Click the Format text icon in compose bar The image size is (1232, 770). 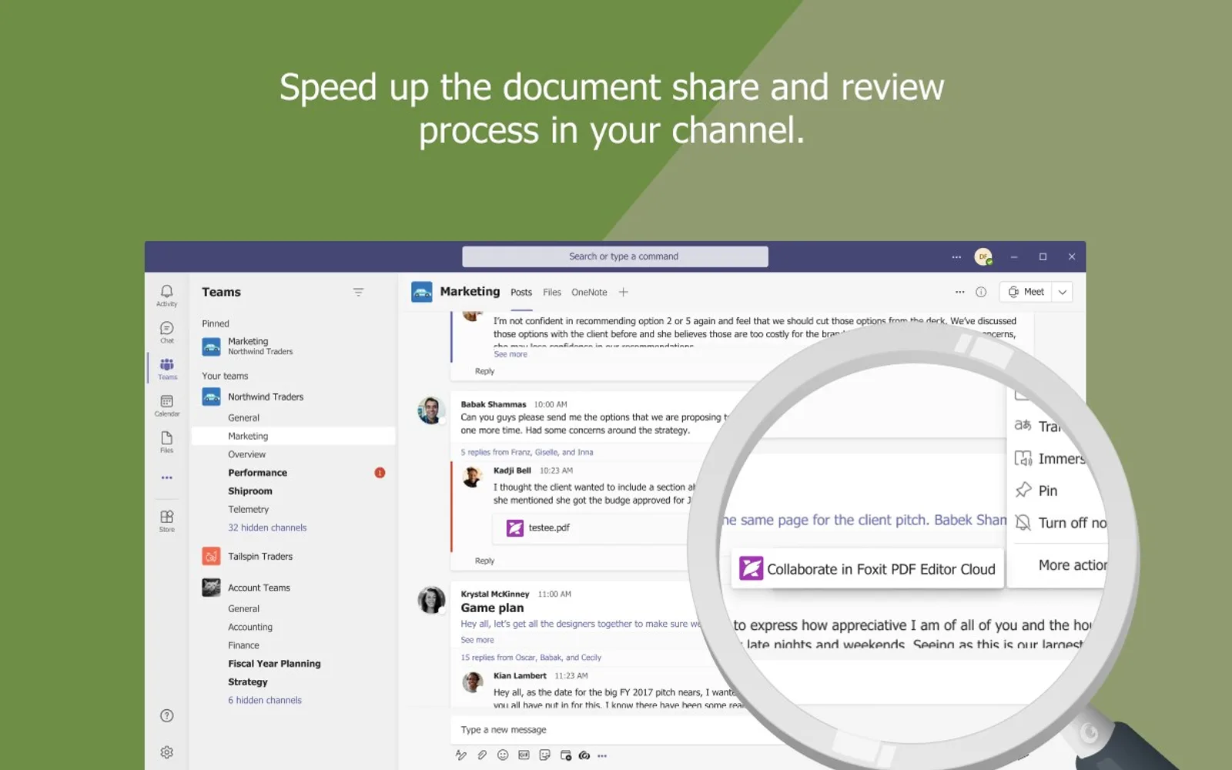pos(460,755)
